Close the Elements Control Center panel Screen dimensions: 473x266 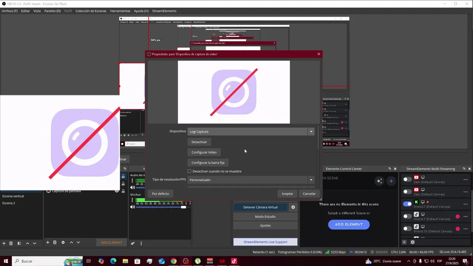click(395, 169)
